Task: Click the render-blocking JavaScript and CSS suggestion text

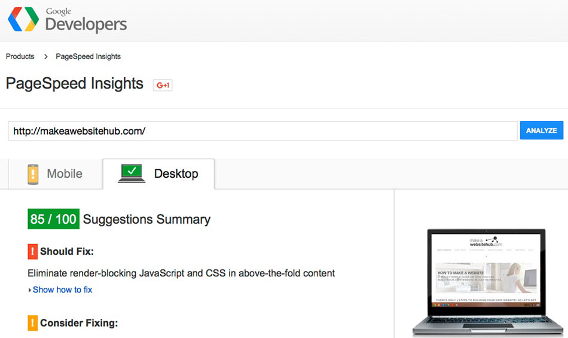Action: point(181,273)
